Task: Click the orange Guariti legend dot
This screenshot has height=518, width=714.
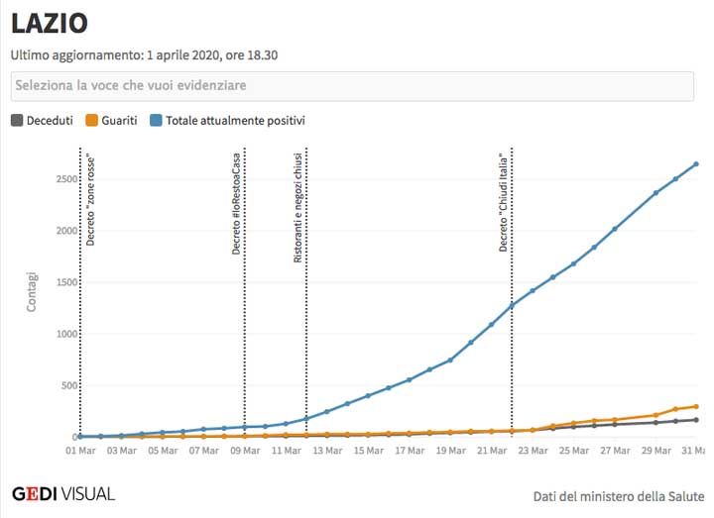Action: coord(91,121)
